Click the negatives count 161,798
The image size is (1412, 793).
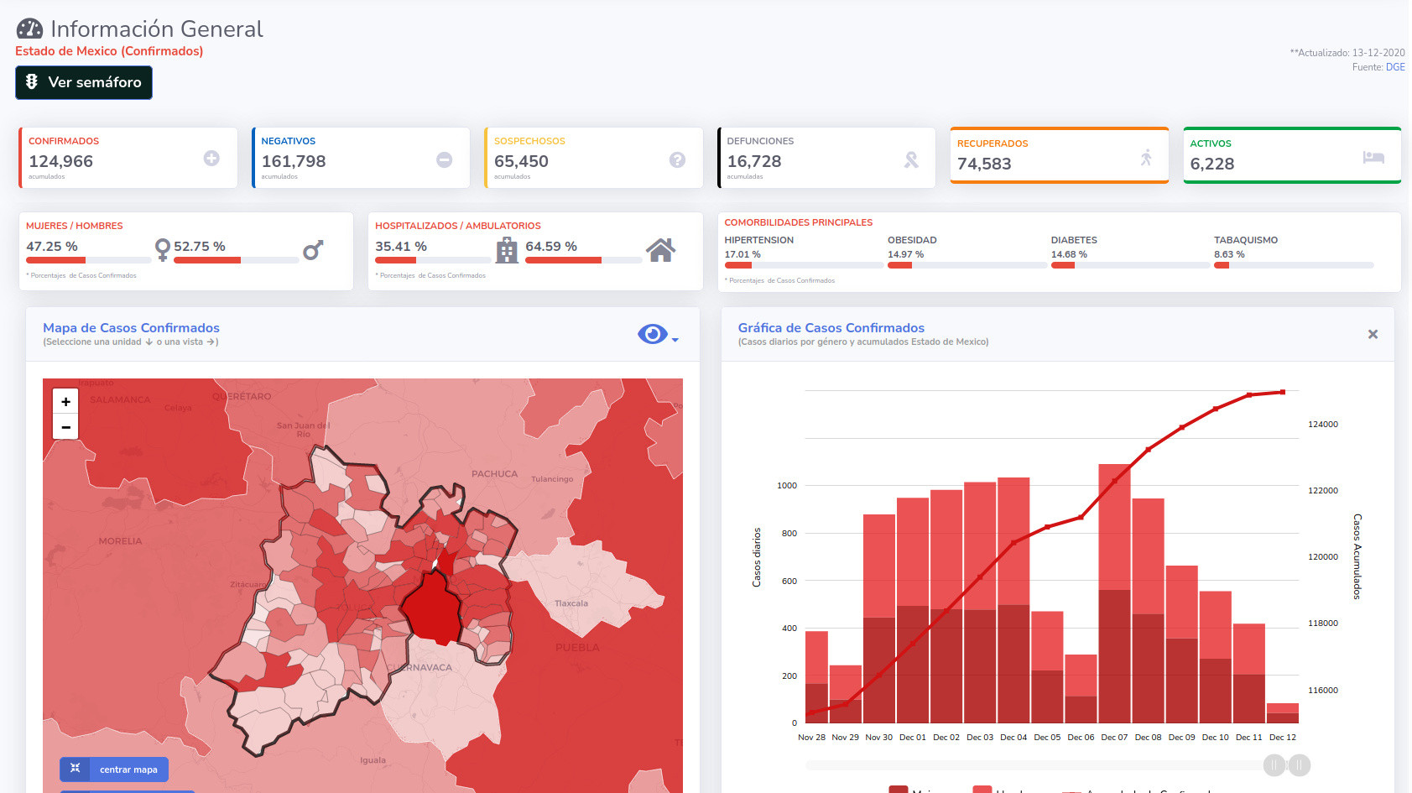pyautogui.click(x=294, y=161)
